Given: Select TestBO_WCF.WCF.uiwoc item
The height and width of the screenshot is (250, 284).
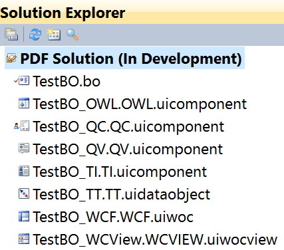Looking at the screenshot, I should click(x=113, y=217).
